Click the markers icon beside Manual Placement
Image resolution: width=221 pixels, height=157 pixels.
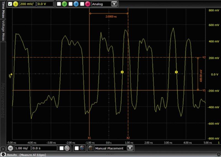(x=91, y=148)
